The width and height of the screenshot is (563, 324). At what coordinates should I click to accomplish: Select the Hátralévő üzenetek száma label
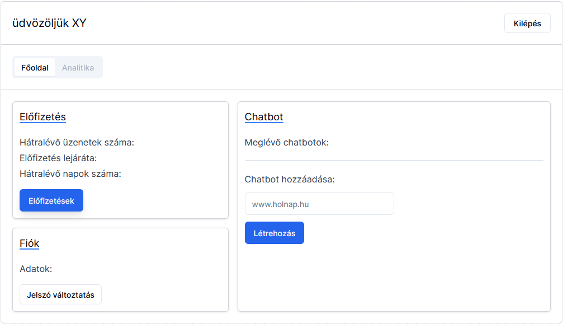(77, 142)
